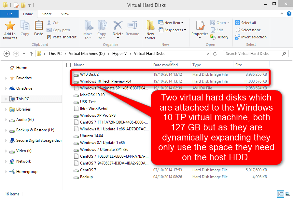This screenshot has height=198, width=293.
Task: Open the History icon in ribbon
Action: [213, 37]
